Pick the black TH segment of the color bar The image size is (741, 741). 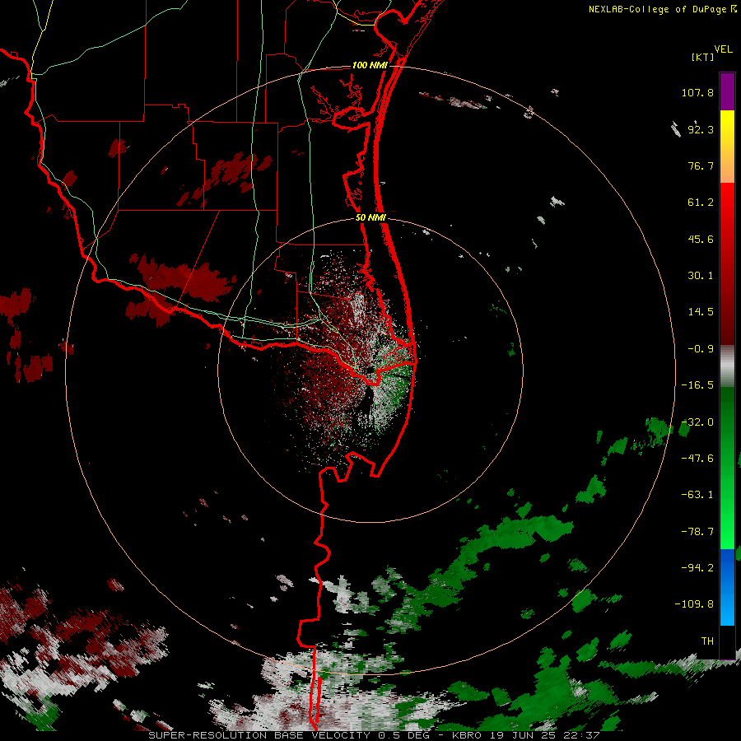coord(727,641)
